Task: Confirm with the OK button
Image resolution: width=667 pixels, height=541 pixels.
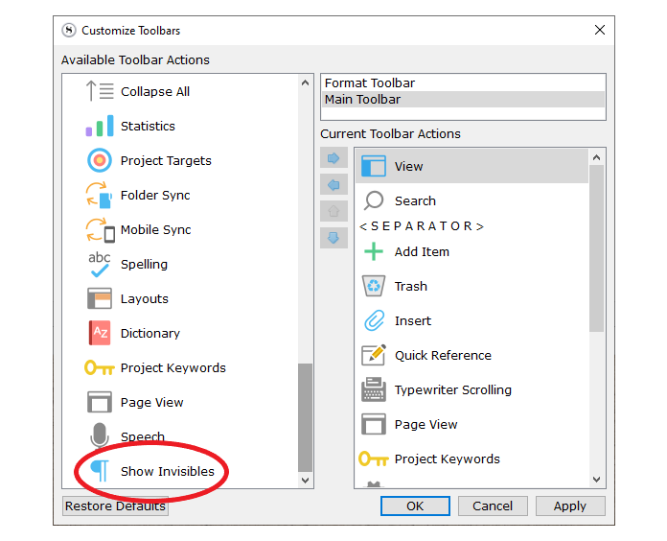Action: pyautogui.click(x=415, y=506)
